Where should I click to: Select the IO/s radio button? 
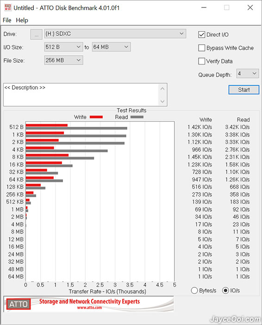[225, 290]
